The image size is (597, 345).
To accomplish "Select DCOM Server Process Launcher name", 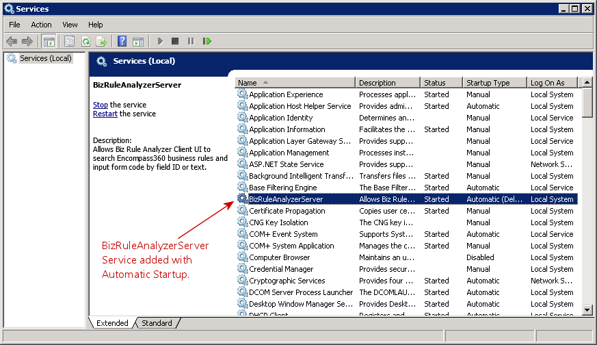I will click(301, 292).
